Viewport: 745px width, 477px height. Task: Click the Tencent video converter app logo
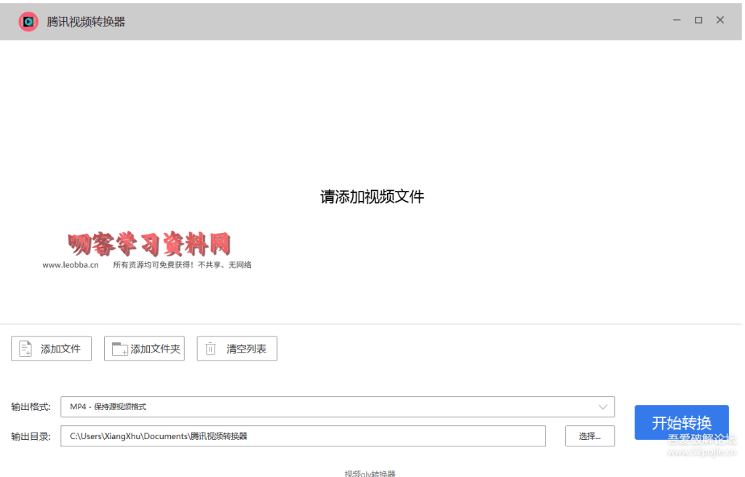[28, 22]
